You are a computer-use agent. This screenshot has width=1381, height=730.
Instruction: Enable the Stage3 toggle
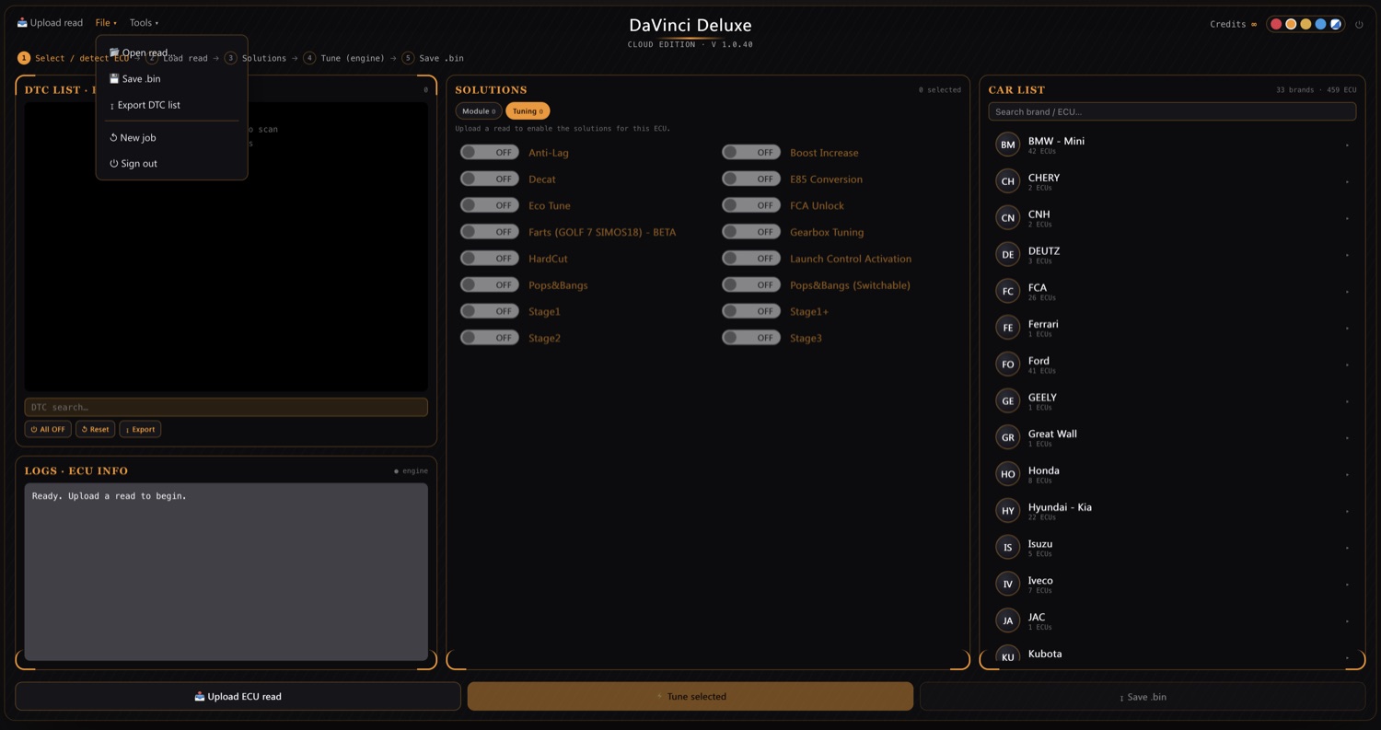click(751, 338)
